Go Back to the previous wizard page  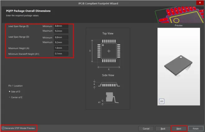point(163,129)
